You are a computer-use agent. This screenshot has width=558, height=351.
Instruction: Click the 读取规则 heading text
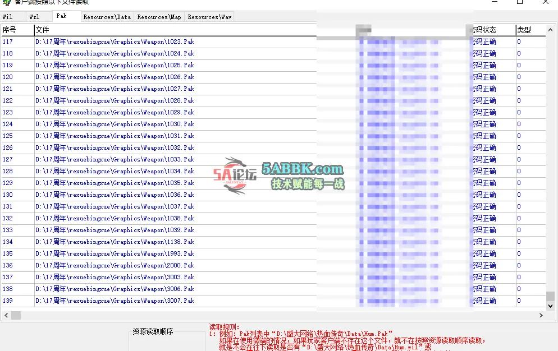pyautogui.click(x=224, y=327)
